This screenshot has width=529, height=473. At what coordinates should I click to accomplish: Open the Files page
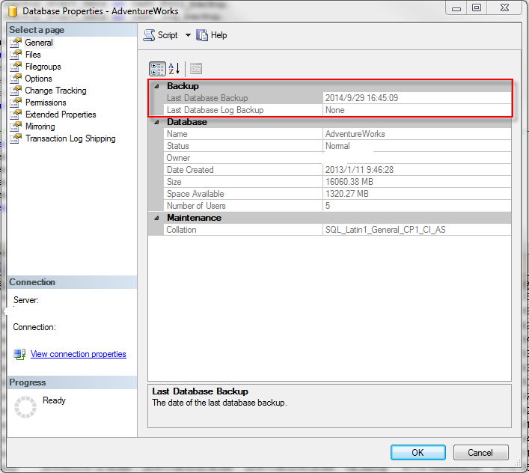[x=33, y=55]
